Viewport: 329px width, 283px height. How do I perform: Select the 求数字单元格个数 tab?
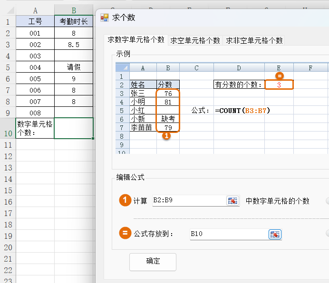point(136,40)
